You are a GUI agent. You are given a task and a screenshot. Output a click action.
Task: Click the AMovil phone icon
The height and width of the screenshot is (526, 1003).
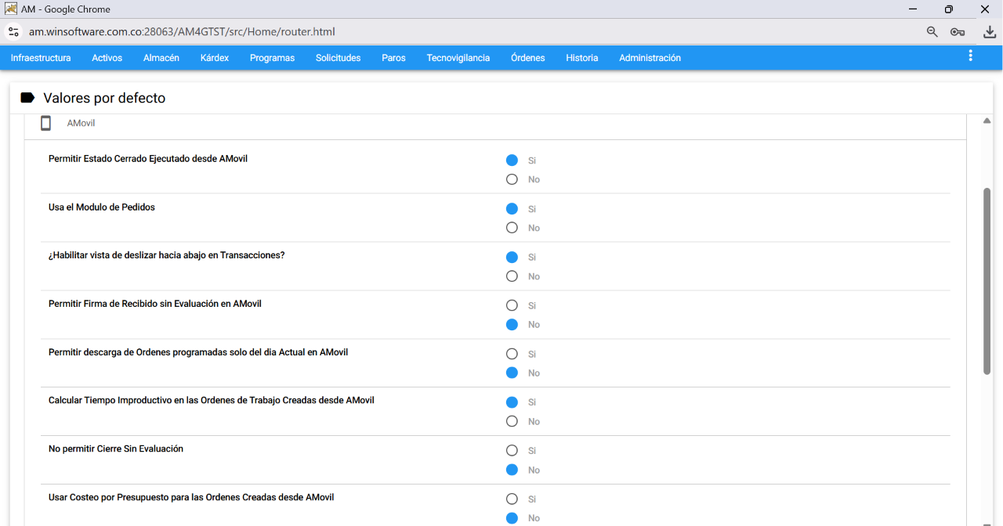tap(46, 123)
